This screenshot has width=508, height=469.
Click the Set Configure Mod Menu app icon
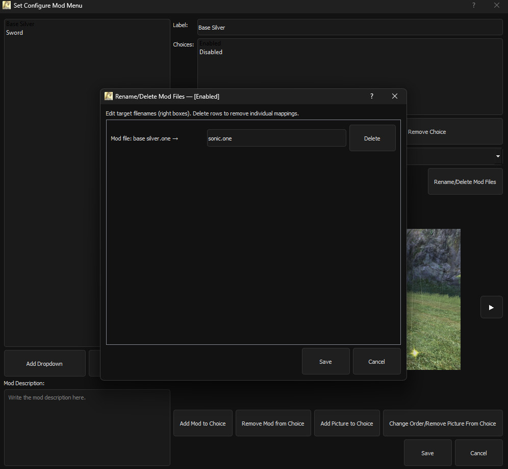click(x=7, y=5)
